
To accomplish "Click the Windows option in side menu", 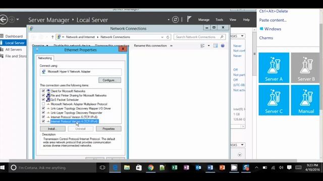I will [x=271, y=29].
